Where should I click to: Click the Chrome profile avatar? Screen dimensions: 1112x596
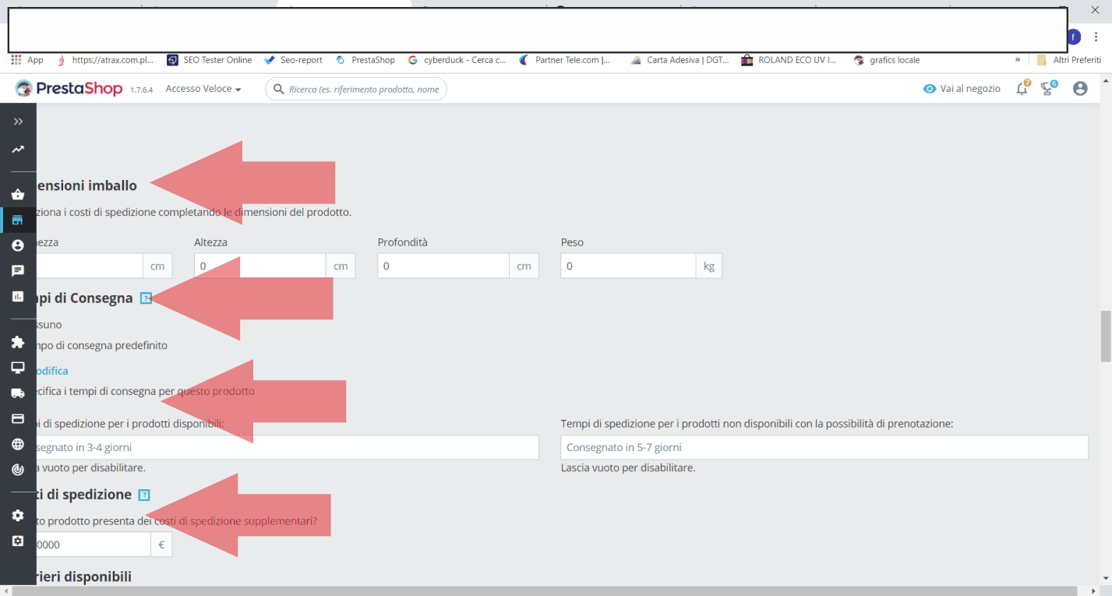tap(1075, 37)
